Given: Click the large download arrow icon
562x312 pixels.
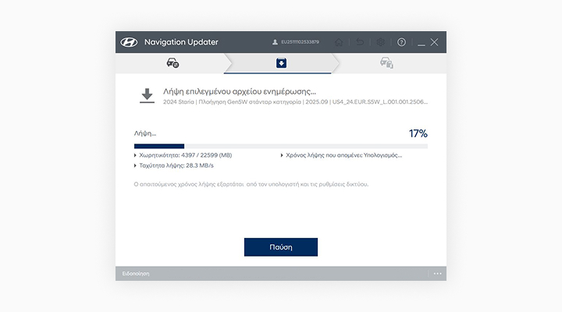Looking at the screenshot, I should pos(146,96).
